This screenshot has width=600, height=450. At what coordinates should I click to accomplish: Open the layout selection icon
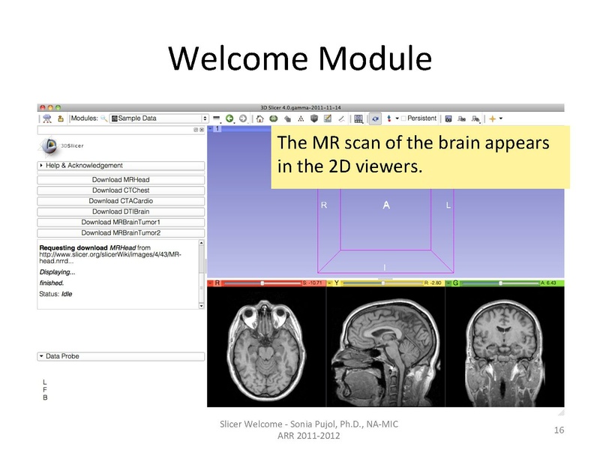359,118
